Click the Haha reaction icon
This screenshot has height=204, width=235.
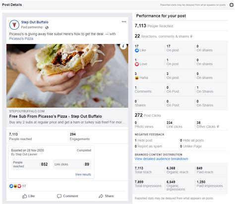(137, 78)
